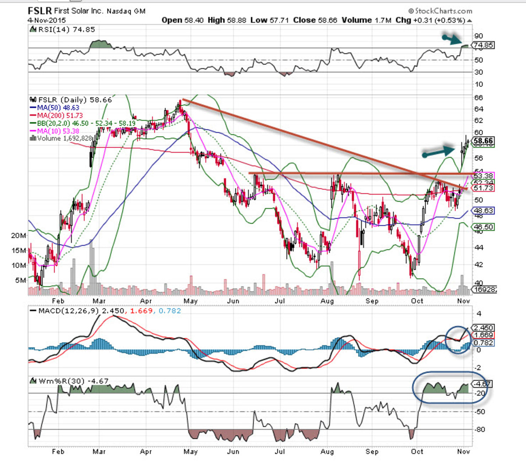Click the 74.85 tag on RSI axis
The height and width of the screenshot is (461, 526).
tap(483, 45)
